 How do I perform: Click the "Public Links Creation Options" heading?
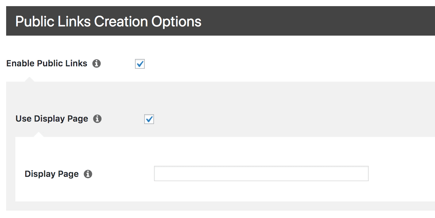point(108,21)
